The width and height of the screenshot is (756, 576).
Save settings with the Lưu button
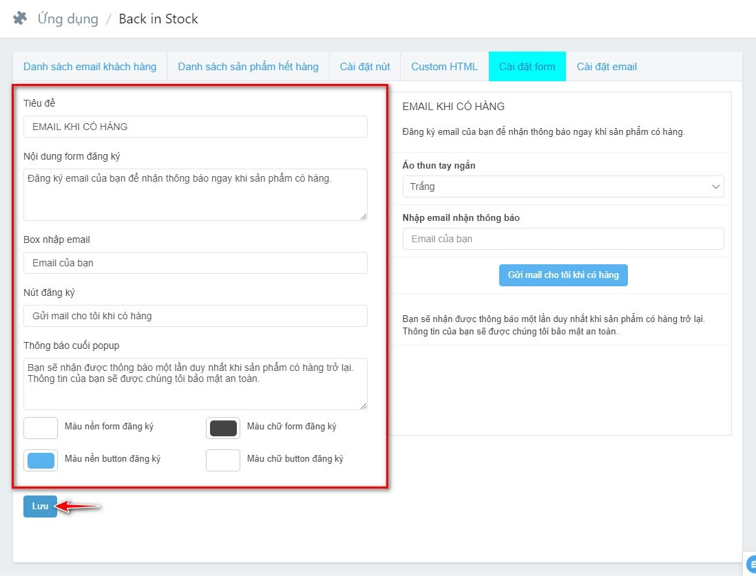coord(40,506)
